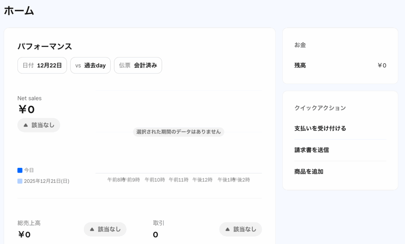Toggle the 今日 series in the chart legend
The width and height of the screenshot is (405, 244).
pyautogui.click(x=26, y=170)
